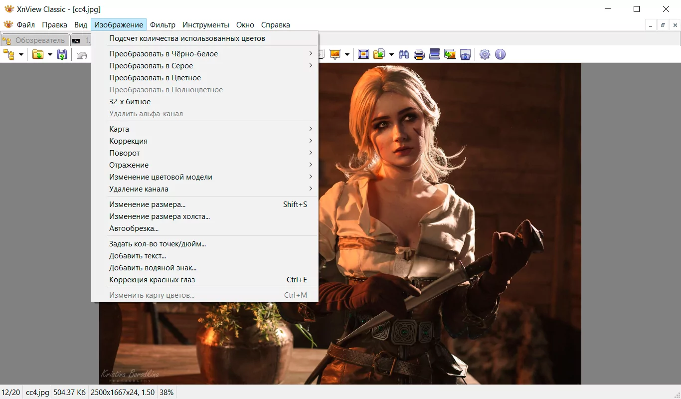
Task: Click the batch convert folder icon
Action: click(379, 54)
